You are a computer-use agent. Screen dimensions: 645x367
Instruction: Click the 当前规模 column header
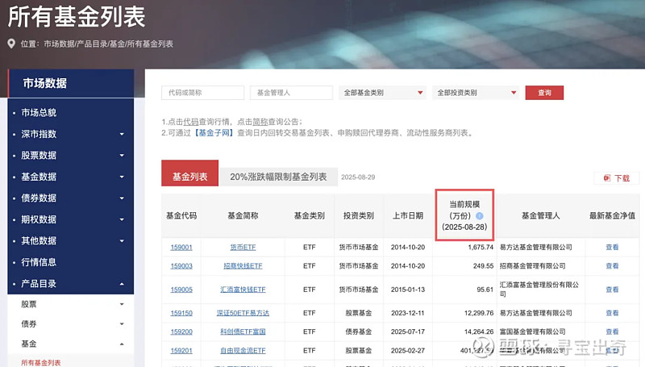(x=464, y=215)
